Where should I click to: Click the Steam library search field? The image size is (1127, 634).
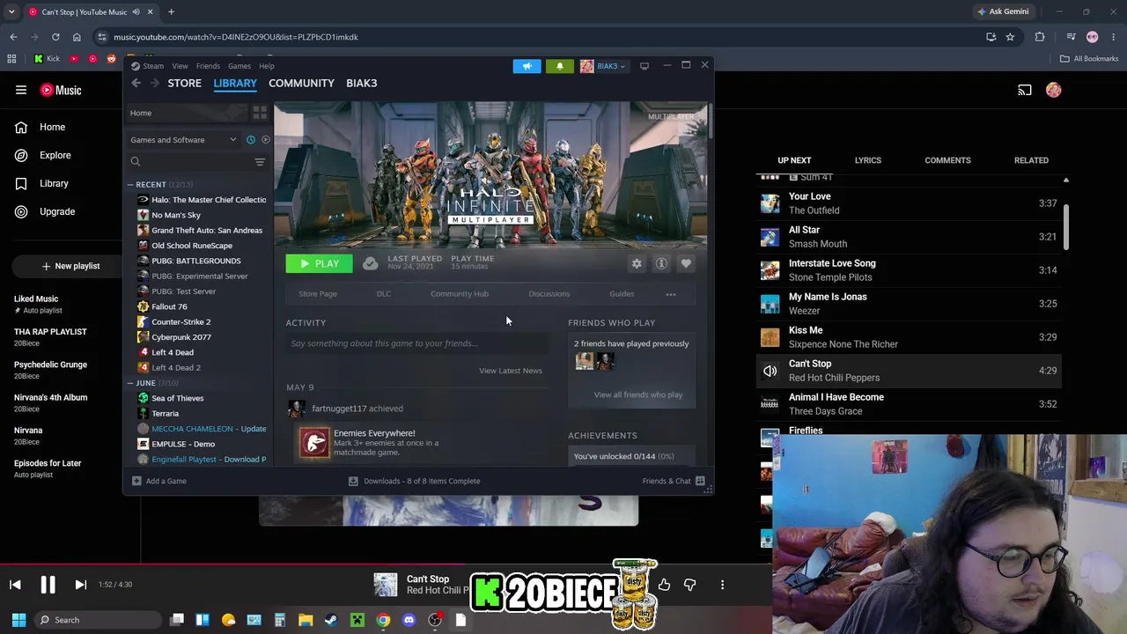click(189, 162)
